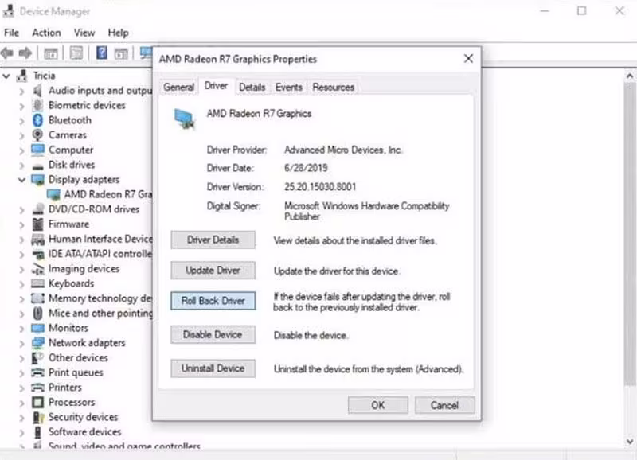This screenshot has width=637, height=460.
Task: Click the Processors chip icon
Action: [37, 403]
